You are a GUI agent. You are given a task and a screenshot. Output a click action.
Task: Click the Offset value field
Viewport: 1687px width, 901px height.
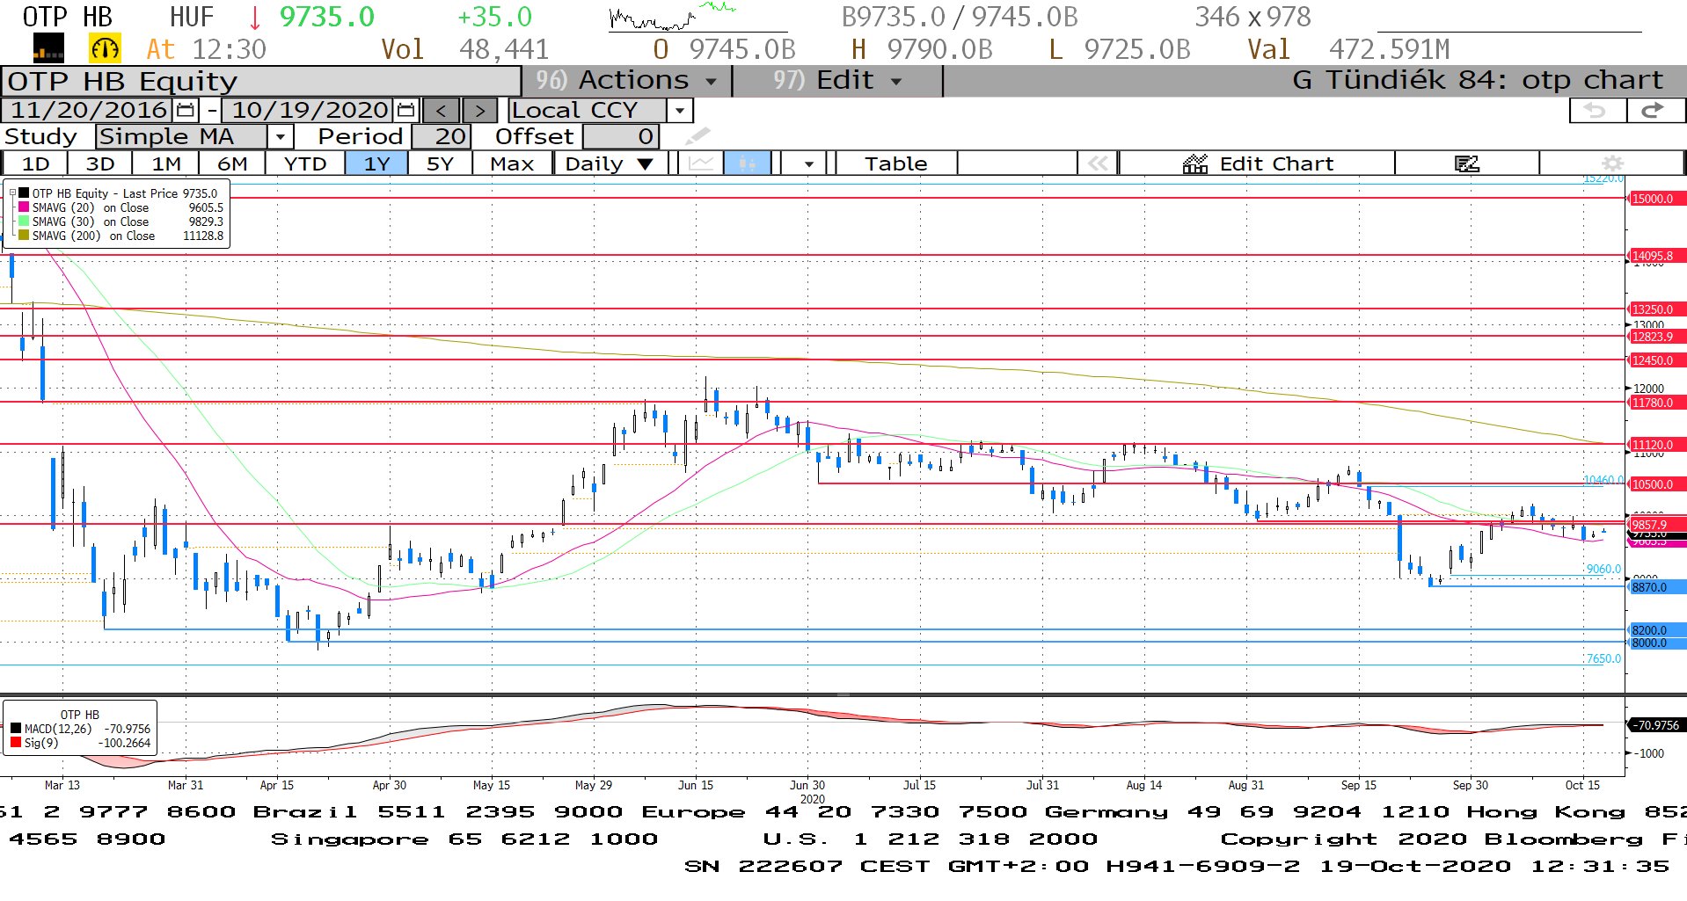[621, 137]
